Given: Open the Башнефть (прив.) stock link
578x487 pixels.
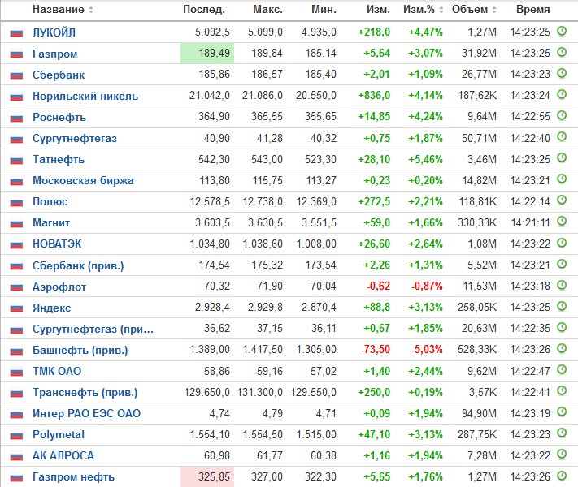Looking at the screenshot, I should [x=80, y=350].
